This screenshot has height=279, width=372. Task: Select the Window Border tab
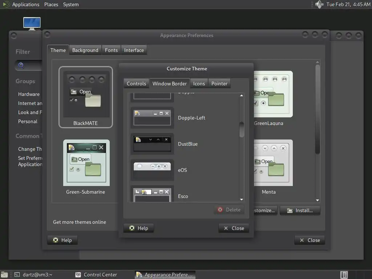170,84
